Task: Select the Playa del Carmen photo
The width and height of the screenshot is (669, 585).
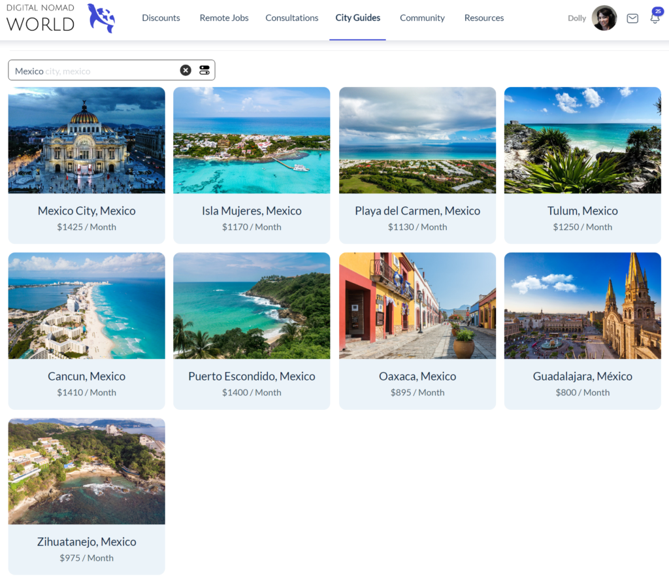Action: coord(417,141)
